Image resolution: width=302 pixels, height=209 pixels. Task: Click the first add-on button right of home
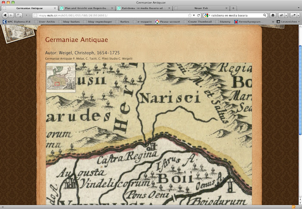click(281, 15)
